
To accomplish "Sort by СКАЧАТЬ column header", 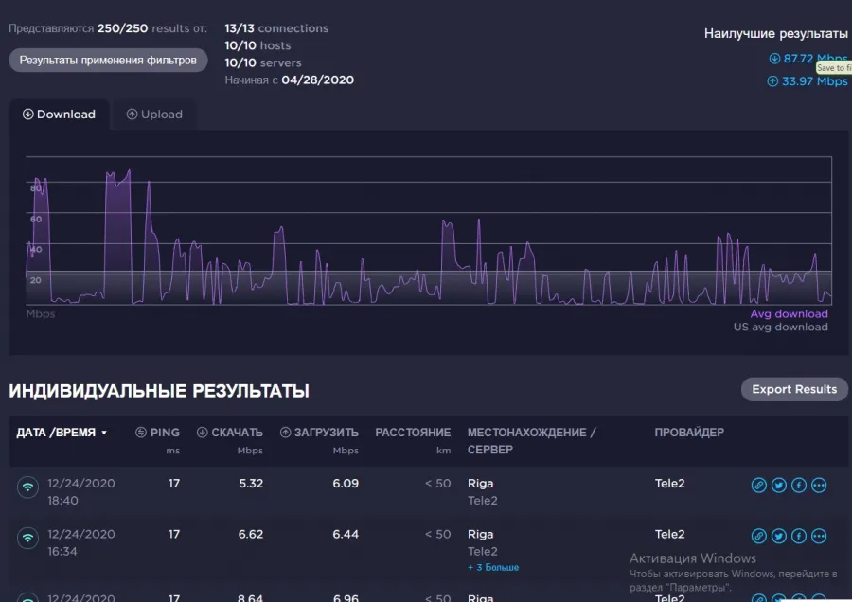I will [x=230, y=433].
